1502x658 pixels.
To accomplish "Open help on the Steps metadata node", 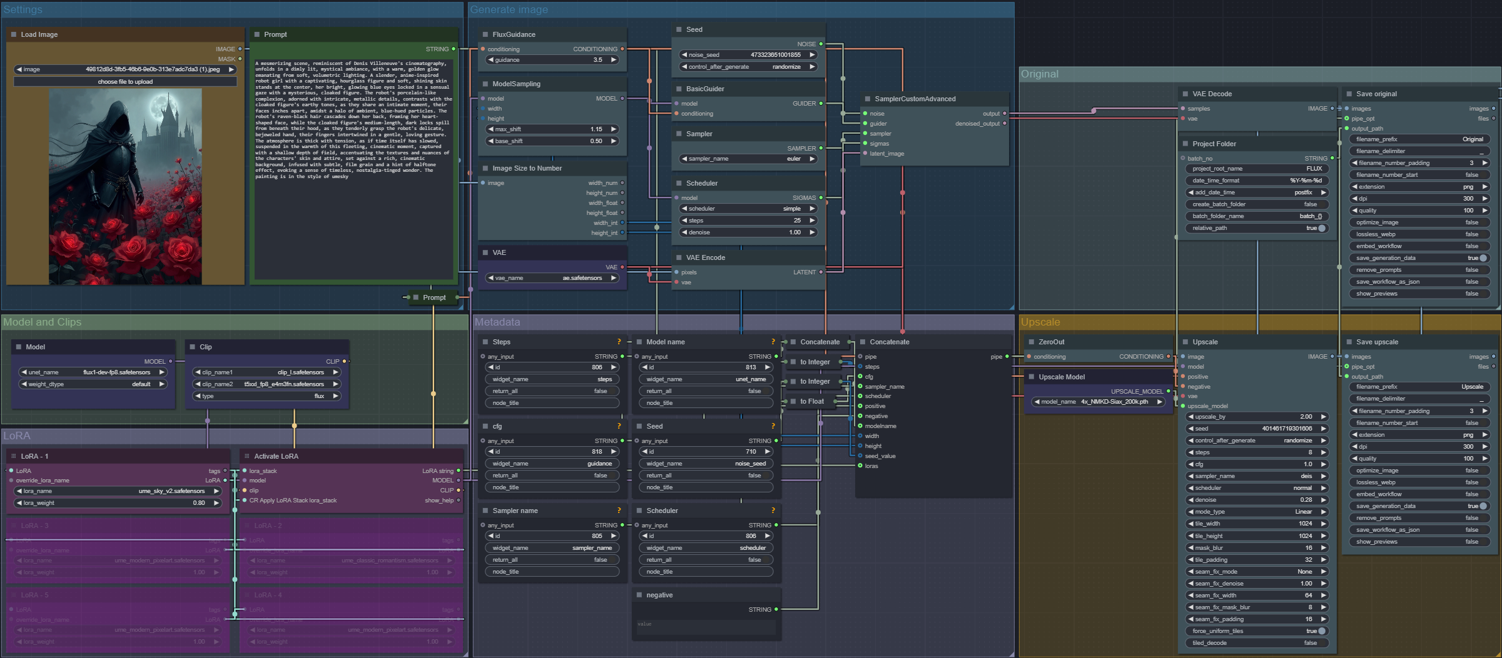I will [619, 342].
